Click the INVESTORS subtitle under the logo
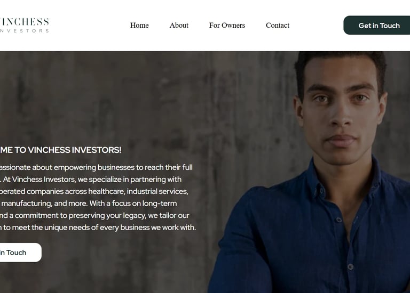410x293 pixels. pyautogui.click(x=25, y=31)
